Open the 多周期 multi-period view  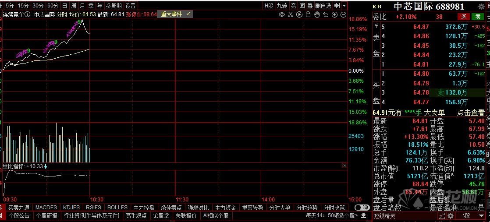click(x=114, y=6)
